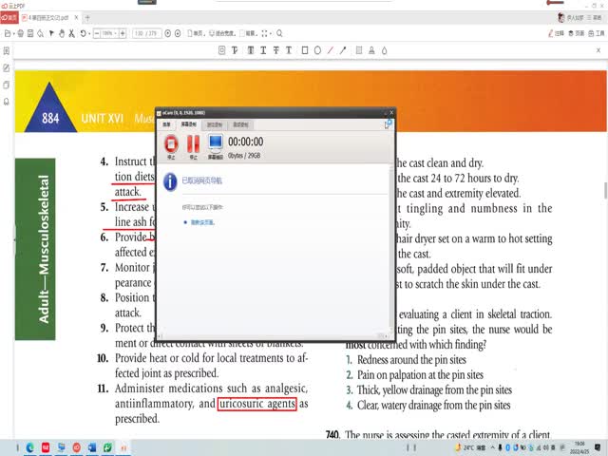The image size is (608, 456).
Task: Open a new tab with the plus button
Action: click(x=88, y=18)
